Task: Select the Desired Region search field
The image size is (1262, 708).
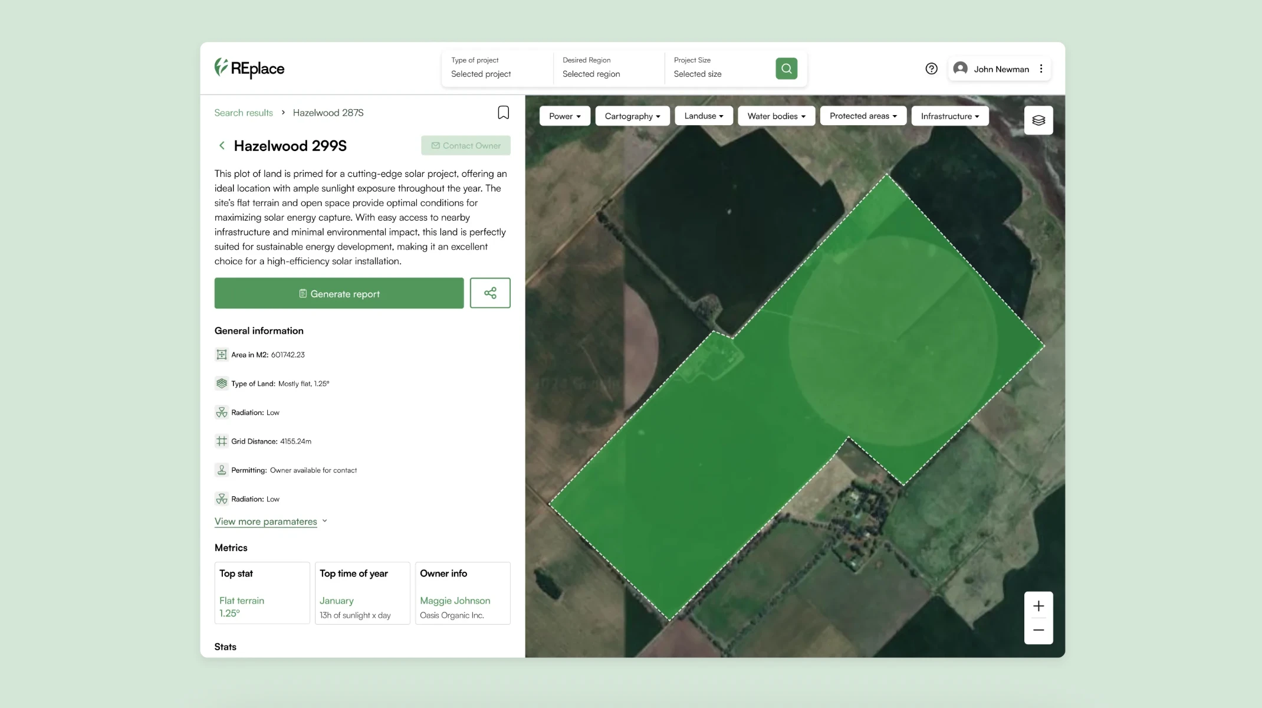Action: pos(607,68)
